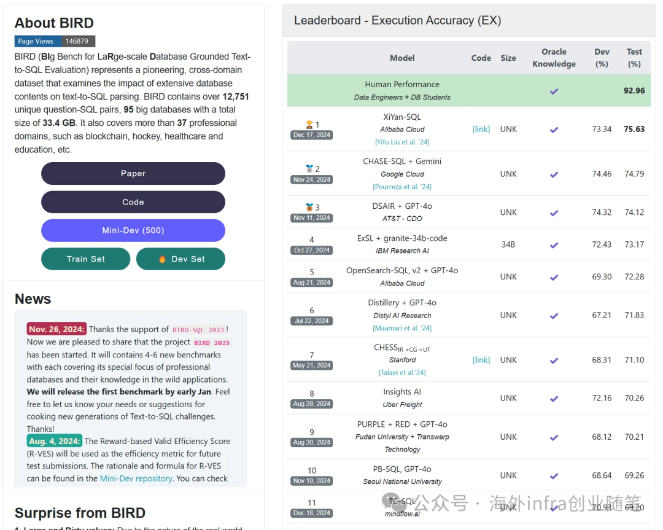Click the Nov. 26, 2024 news date tag
This screenshot has width=663, height=530.
coord(56,329)
